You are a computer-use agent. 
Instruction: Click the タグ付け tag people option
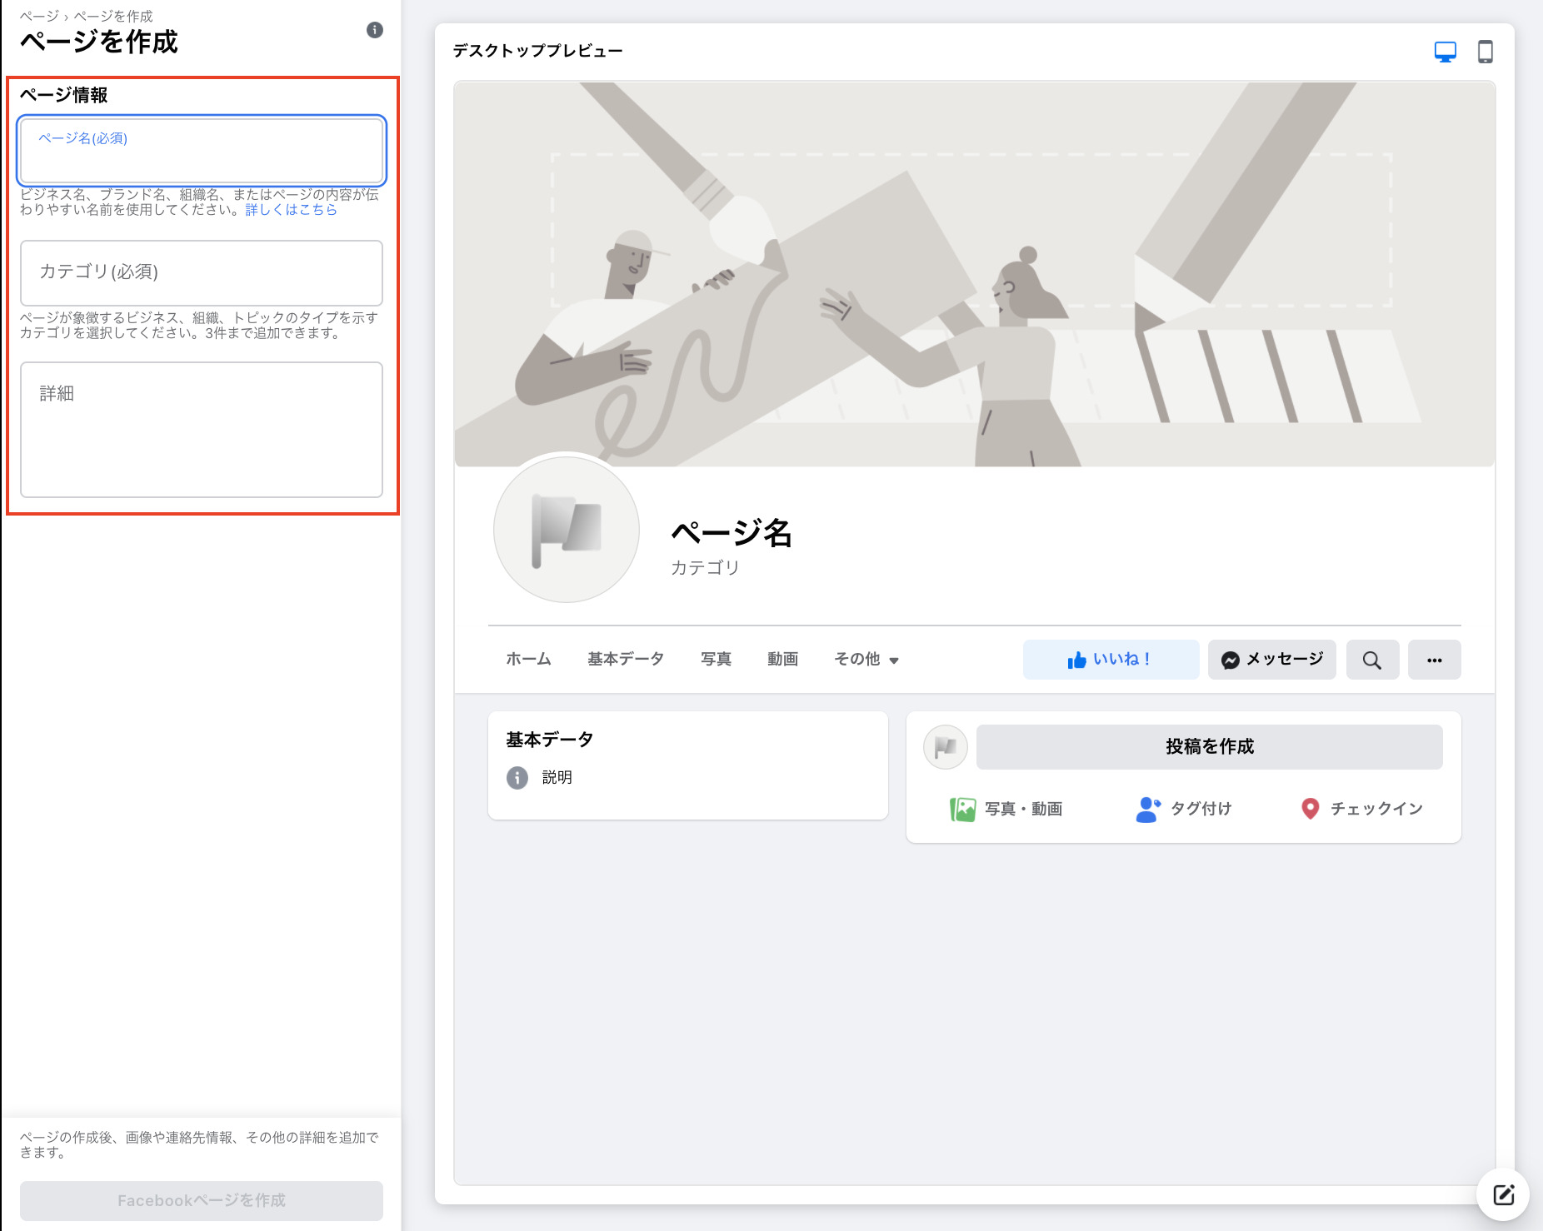click(1184, 809)
